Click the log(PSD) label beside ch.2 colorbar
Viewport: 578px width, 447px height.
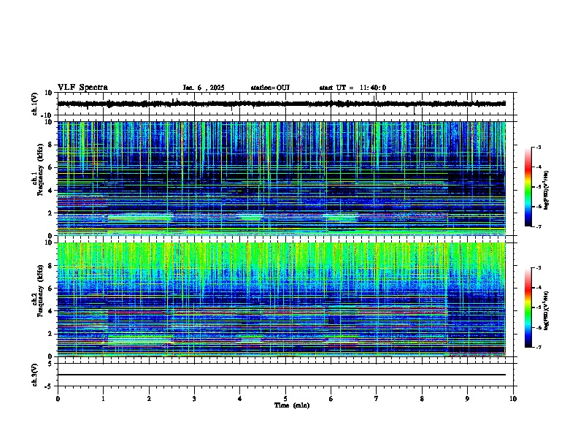click(x=547, y=310)
